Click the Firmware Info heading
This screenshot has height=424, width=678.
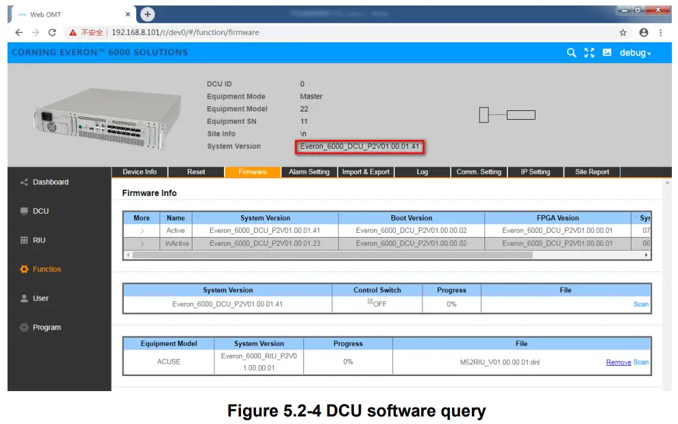pos(149,193)
